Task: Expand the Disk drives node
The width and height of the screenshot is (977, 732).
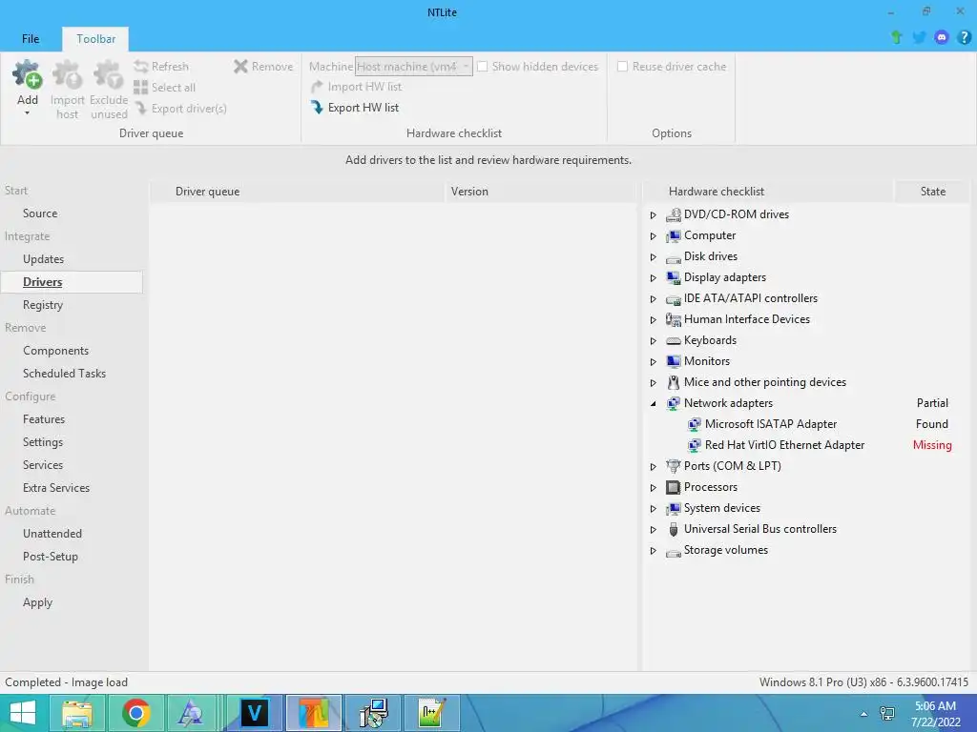Action: click(653, 257)
